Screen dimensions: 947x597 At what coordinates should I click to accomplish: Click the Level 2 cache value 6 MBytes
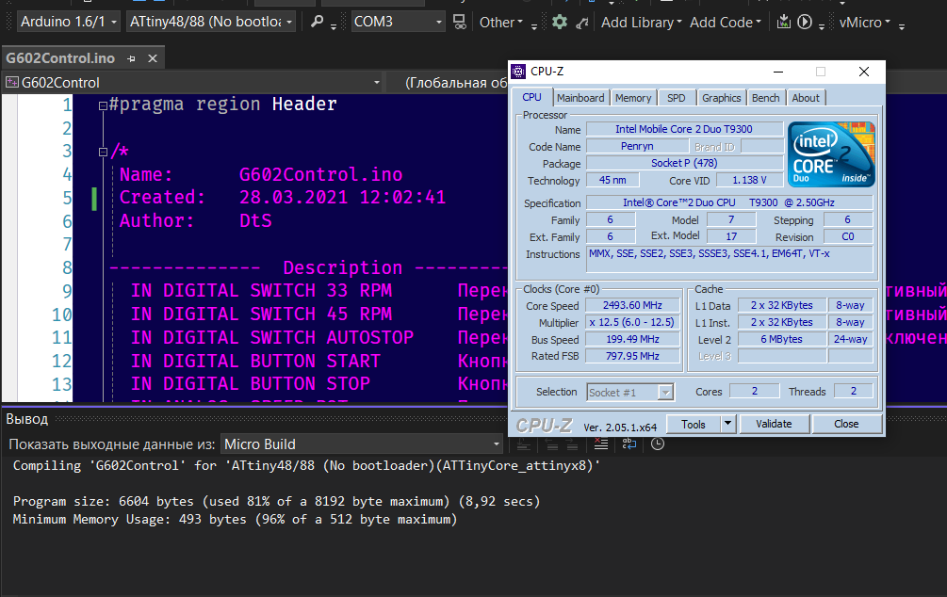click(781, 339)
